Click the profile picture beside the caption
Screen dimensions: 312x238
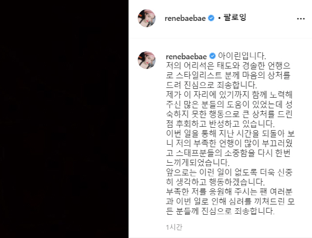[147, 60]
